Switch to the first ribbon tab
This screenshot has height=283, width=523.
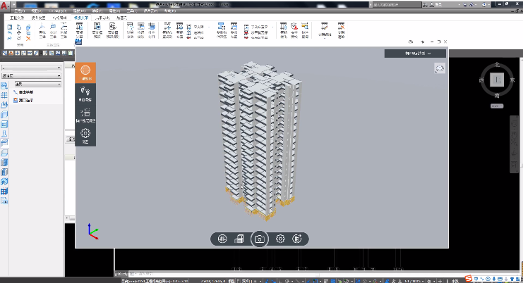coord(17,18)
